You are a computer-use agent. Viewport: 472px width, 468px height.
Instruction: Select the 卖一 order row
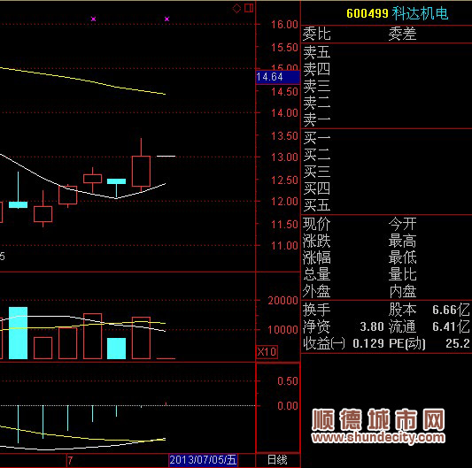coord(386,120)
